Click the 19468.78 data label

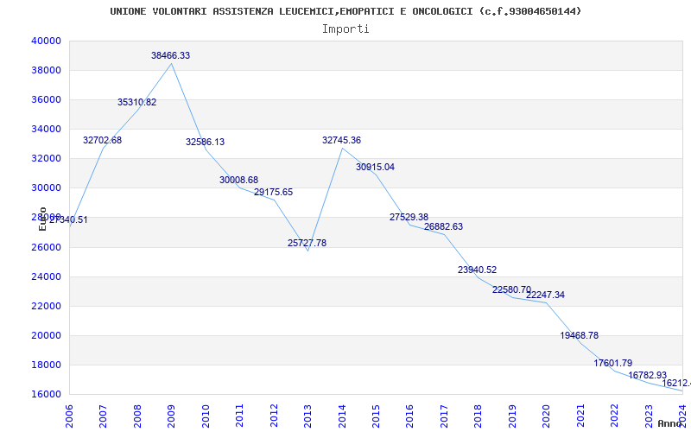pos(580,335)
